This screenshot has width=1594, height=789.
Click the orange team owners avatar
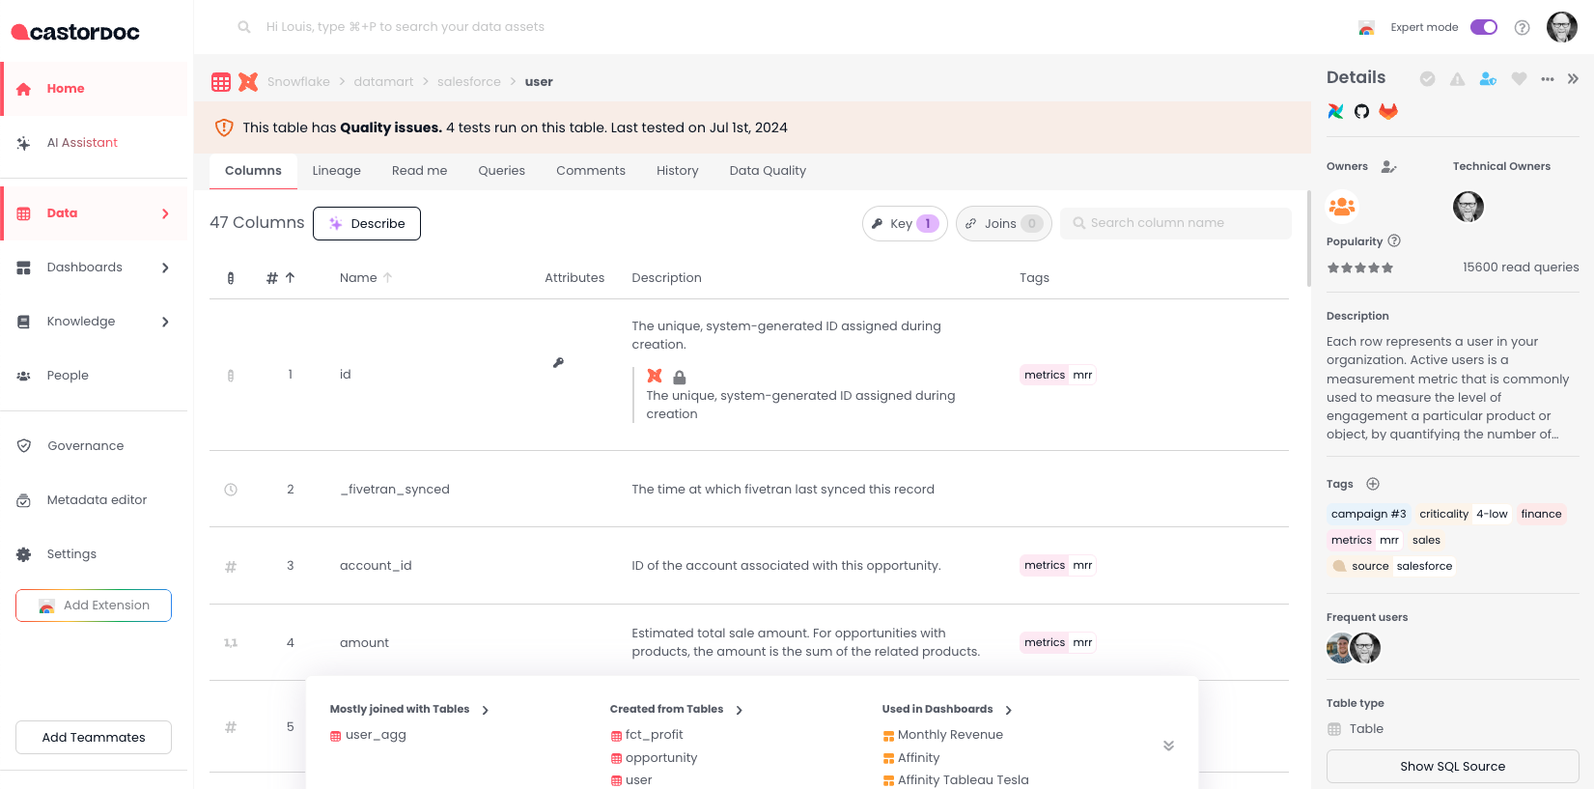pos(1342,207)
